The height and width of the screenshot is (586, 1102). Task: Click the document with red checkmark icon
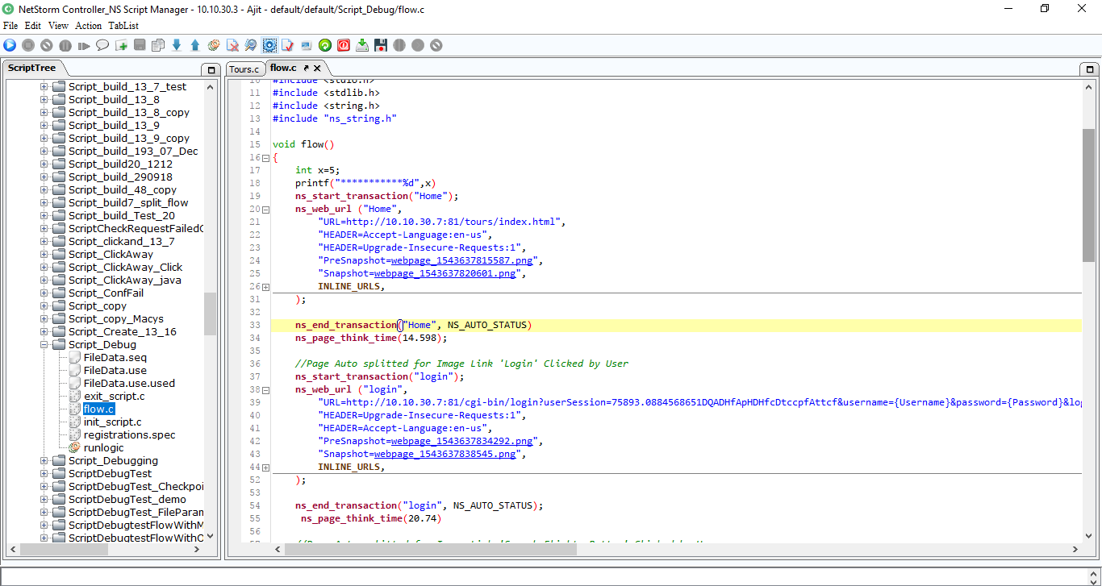point(288,45)
